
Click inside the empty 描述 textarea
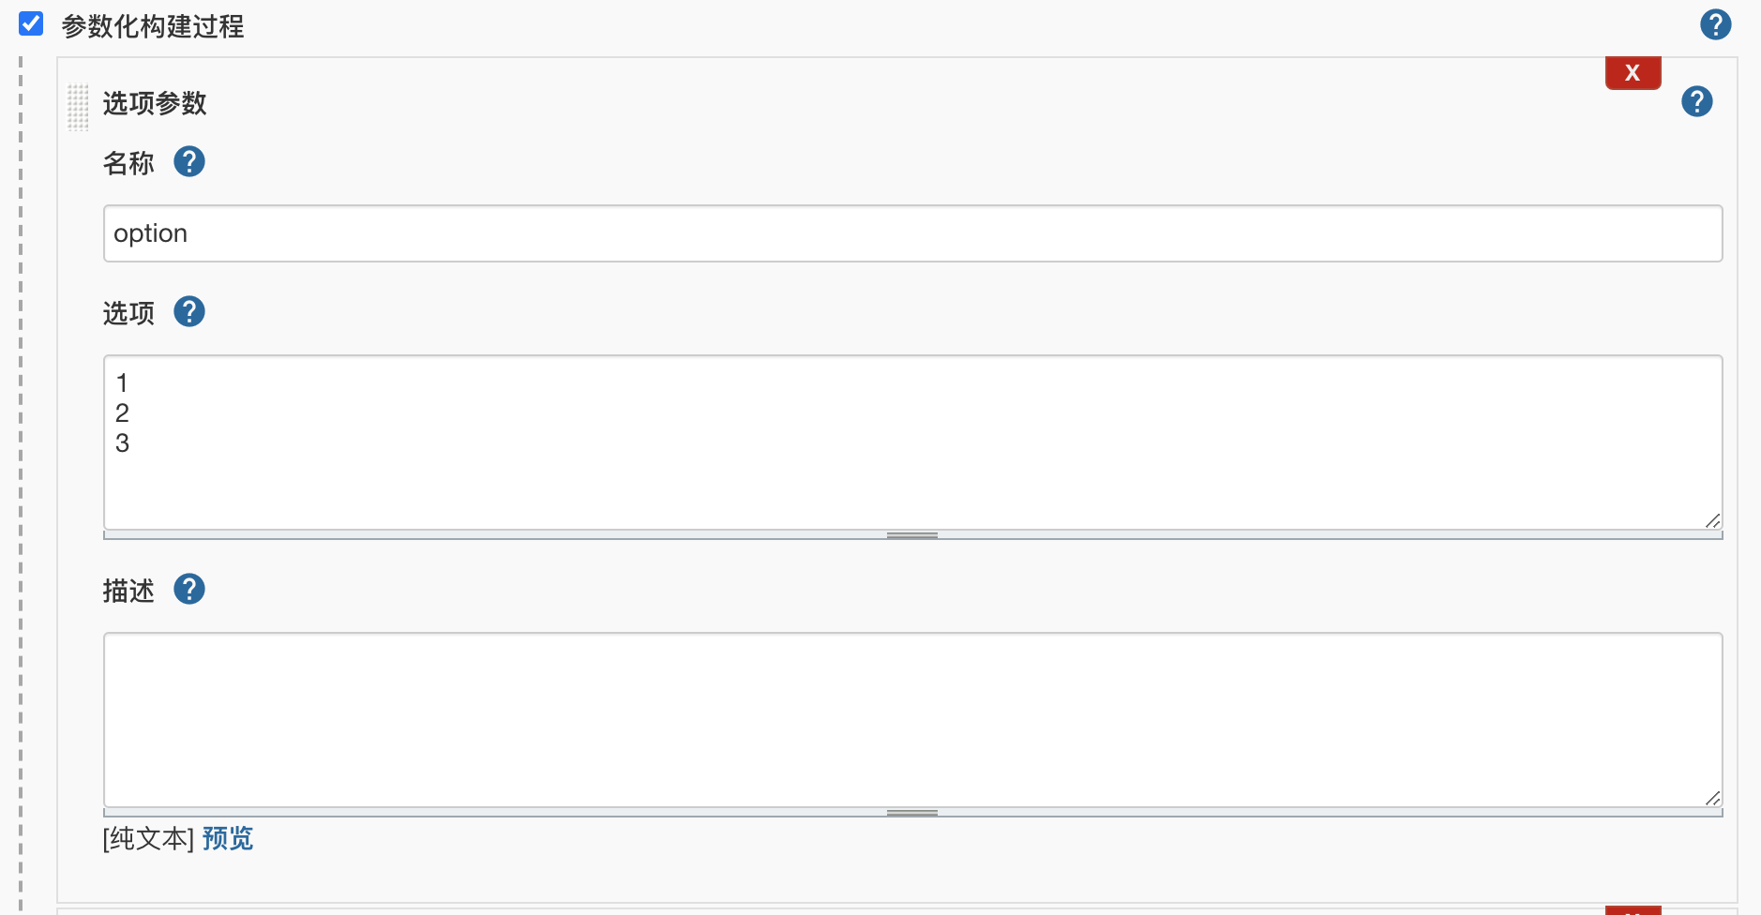click(912, 719)
